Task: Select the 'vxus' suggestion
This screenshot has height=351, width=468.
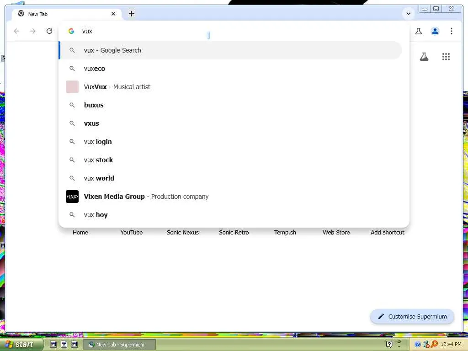Action: (x=230, y=123)
